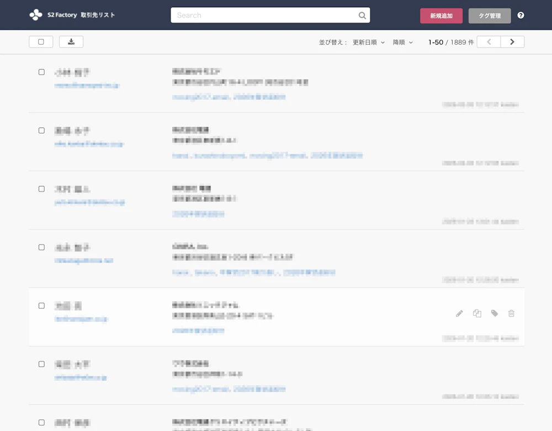Screen dimensions: 552x431
Task: Open the 降順 order dropdown
Action: click(x=403, y=42)
